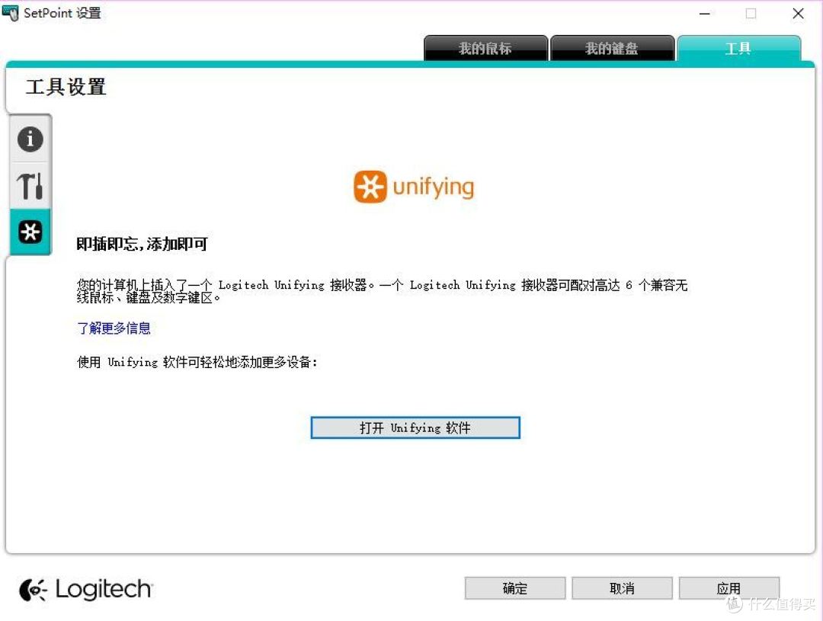The height and width of the screenshot is (621, 823).
Task: Select the hammer and screwdriver tools icon
Action: (30, 186)
